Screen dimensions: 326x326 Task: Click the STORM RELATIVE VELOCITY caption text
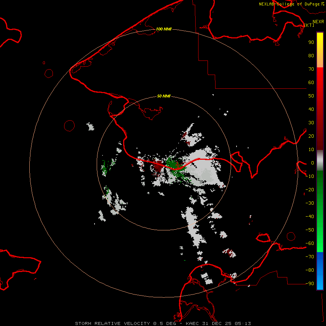coord(112,323)
